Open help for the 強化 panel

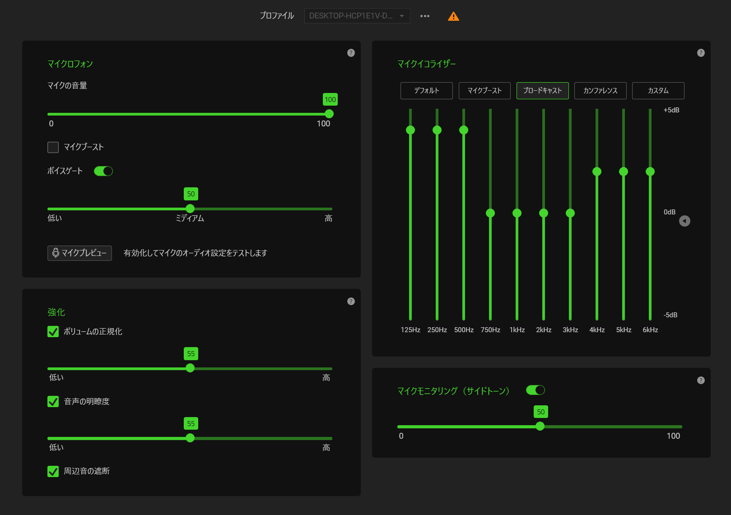351,301
